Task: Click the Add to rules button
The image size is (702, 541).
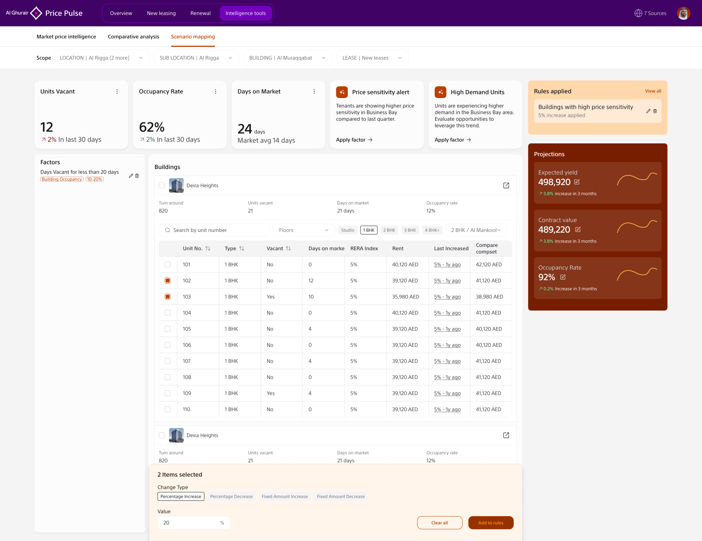Action: 491,523
